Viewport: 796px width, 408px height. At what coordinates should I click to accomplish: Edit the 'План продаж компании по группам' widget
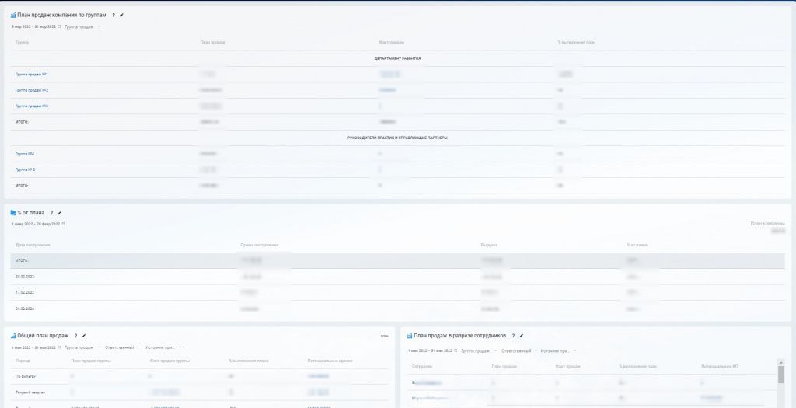[x=121, y=15]
